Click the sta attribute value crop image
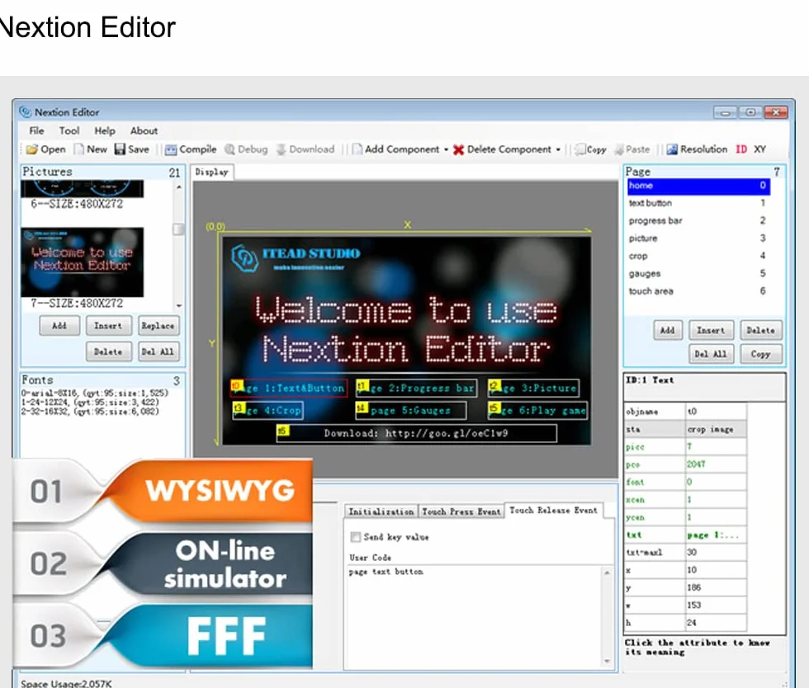809x688 pixels. [716, 429]
